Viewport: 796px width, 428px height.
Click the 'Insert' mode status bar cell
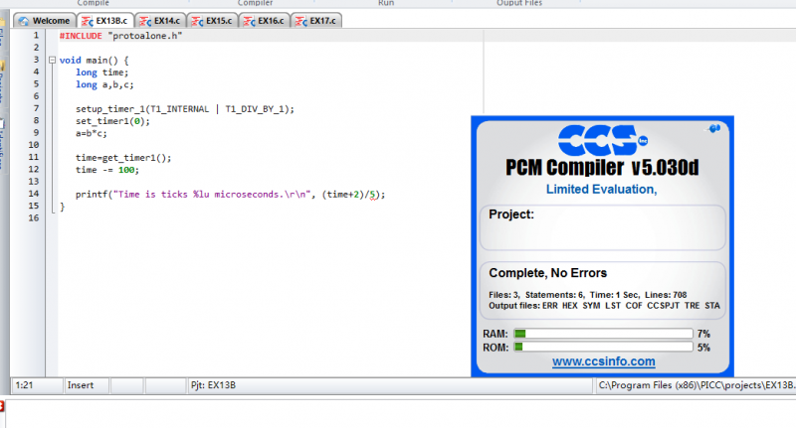point(86,385)
